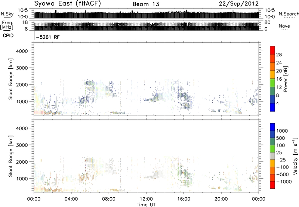This screenshot has width=299, height=207.
Task: Click the power colorbar '16' tick label
Action: point(279,79)
